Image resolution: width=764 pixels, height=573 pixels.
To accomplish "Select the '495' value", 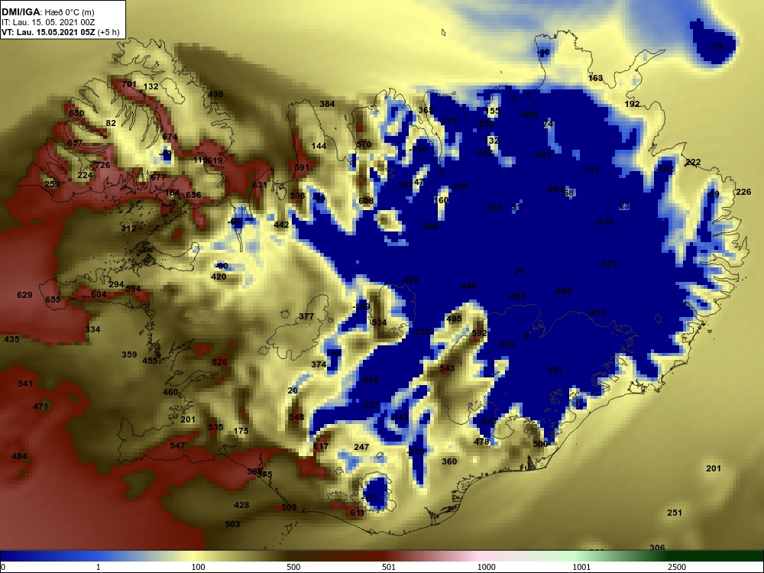I will [454, 319].
